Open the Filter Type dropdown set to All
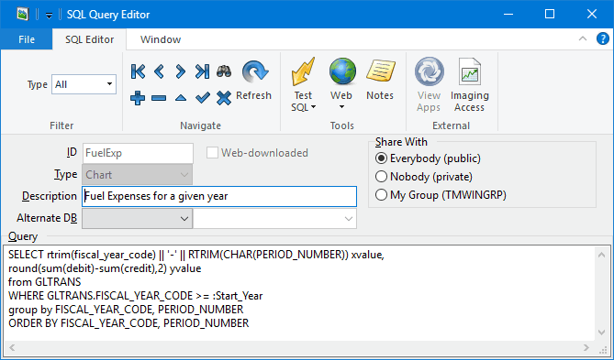The image size is (614, 360). coord(84,84)
